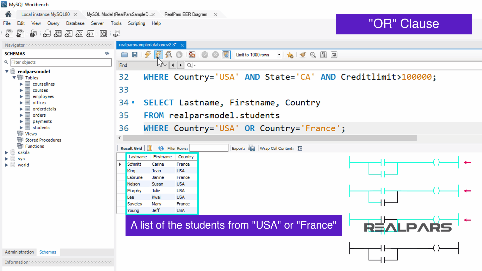482x271 pixels.
Task: Click the refresh schemas icon
Action: [107, 53]
